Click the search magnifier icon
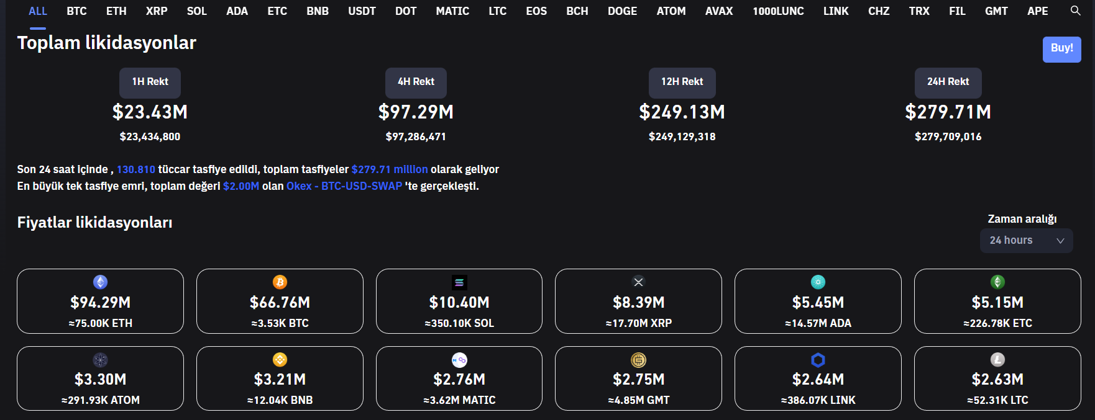 coord(1075,11)
